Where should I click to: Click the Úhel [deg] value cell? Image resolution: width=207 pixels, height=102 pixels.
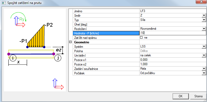click(x=173, y=25)
